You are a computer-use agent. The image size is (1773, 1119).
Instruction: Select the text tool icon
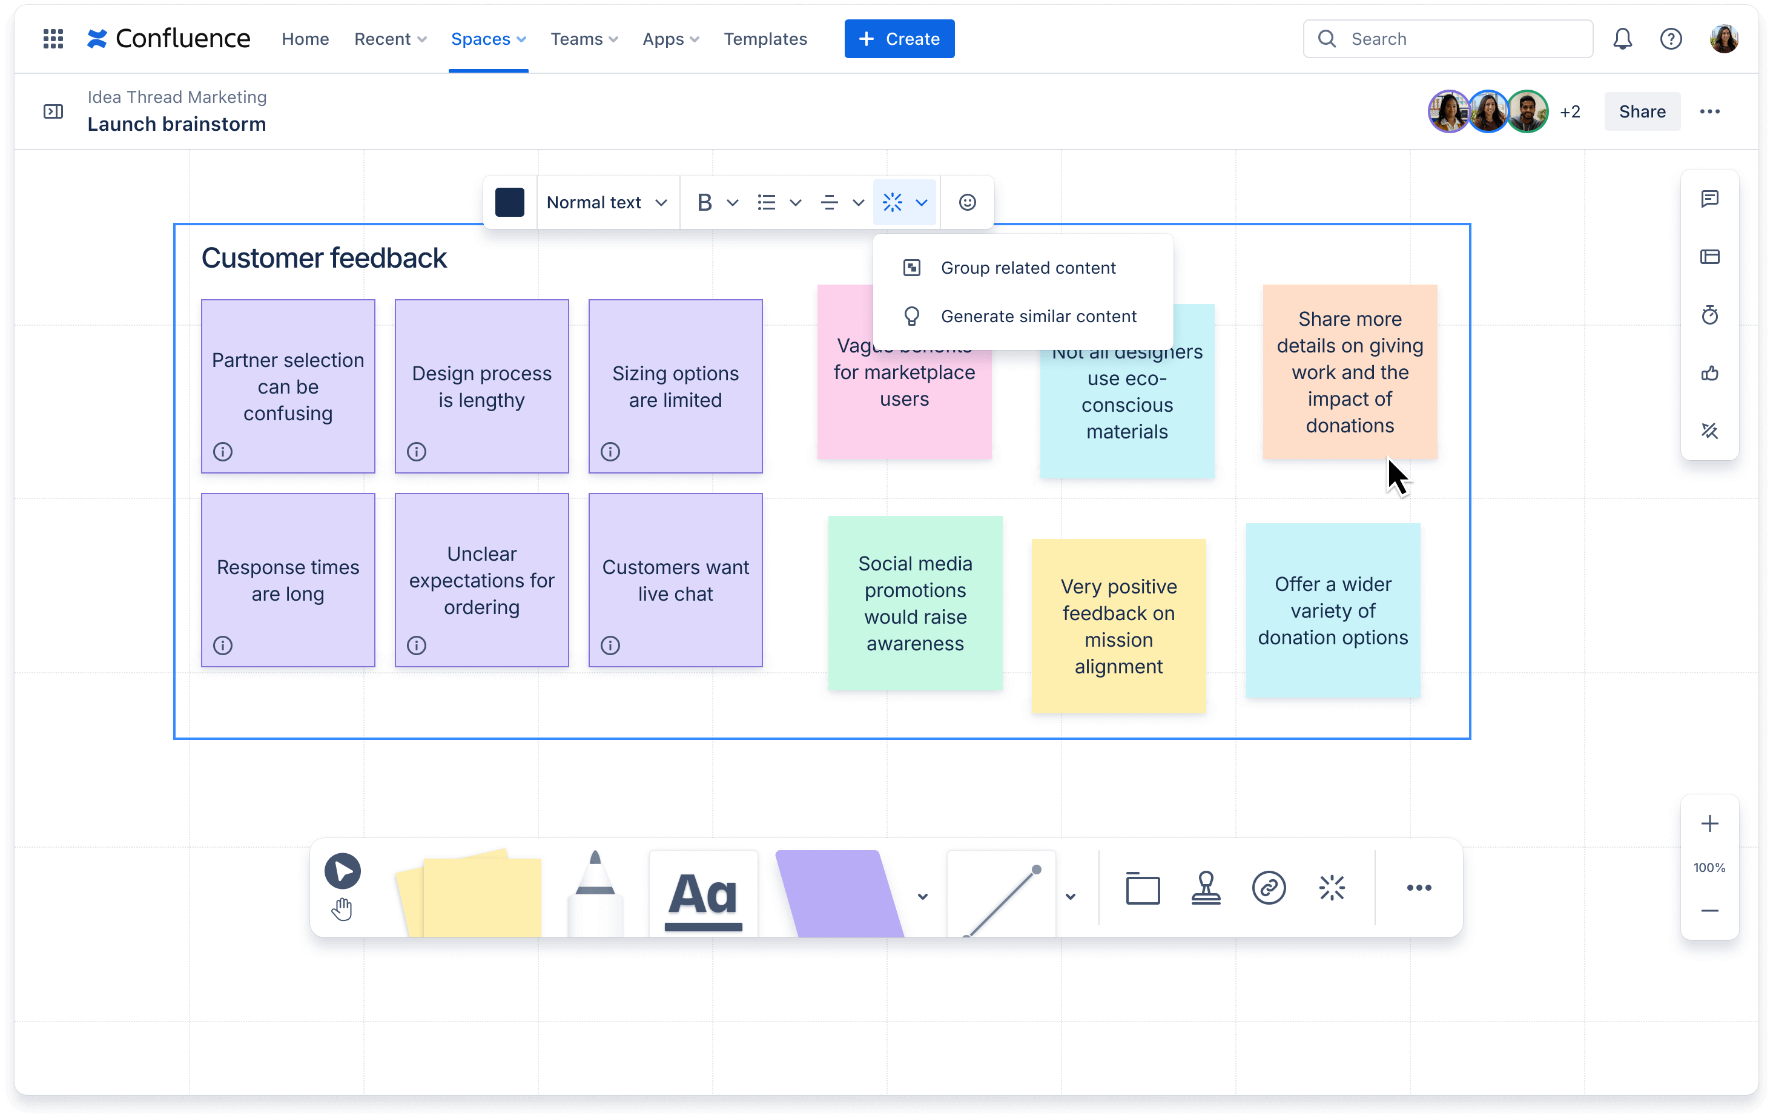704,888
